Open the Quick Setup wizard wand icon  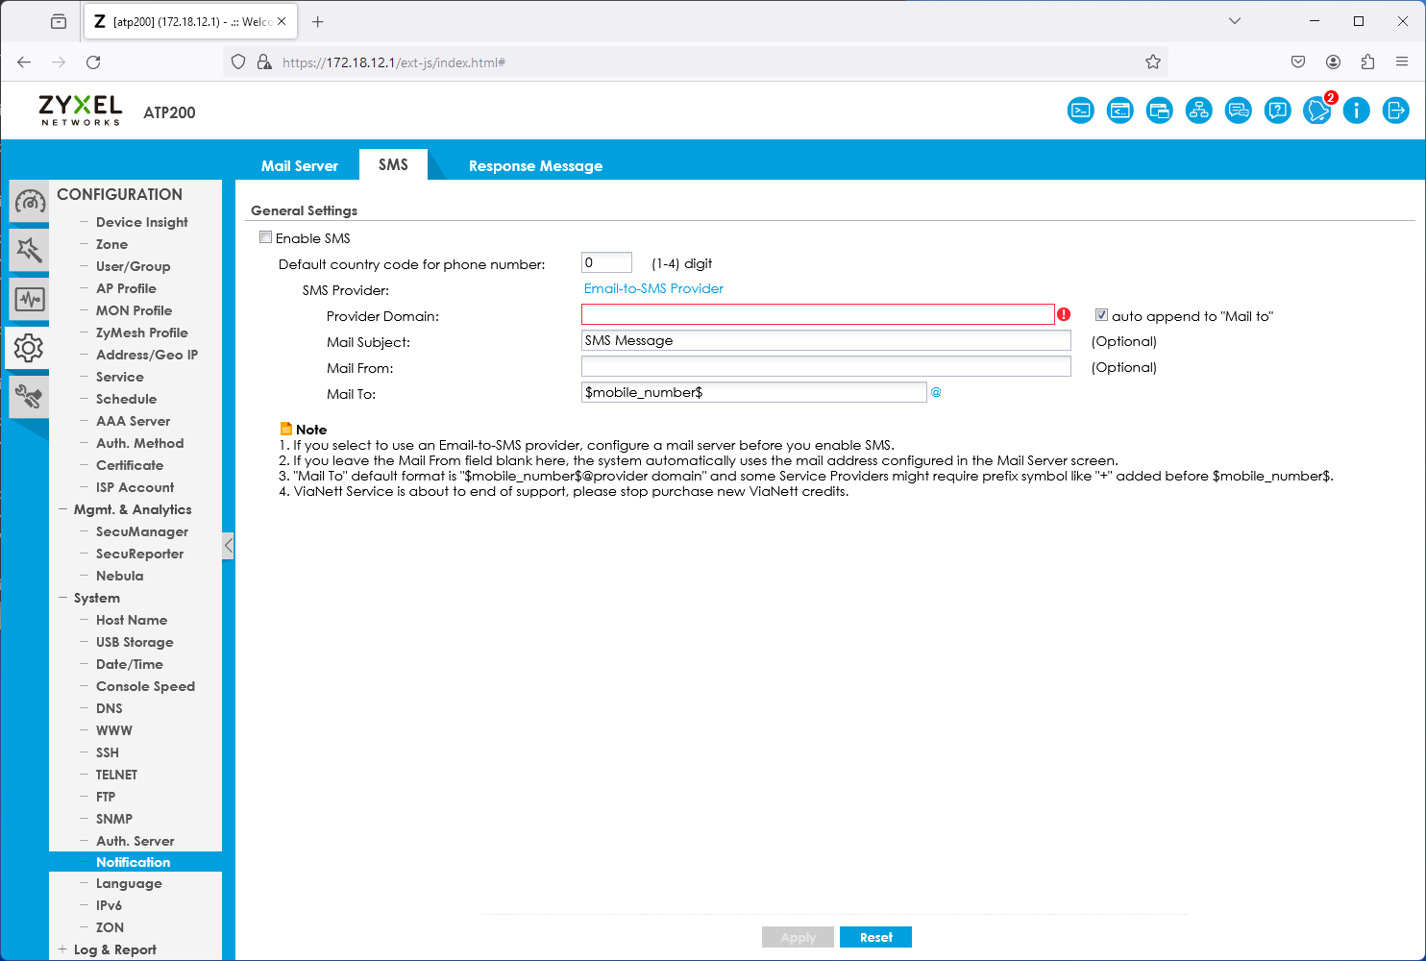click(x=29, y=250)
